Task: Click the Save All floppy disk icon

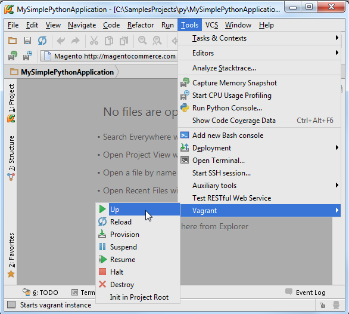Action: [x=27, y=41]
